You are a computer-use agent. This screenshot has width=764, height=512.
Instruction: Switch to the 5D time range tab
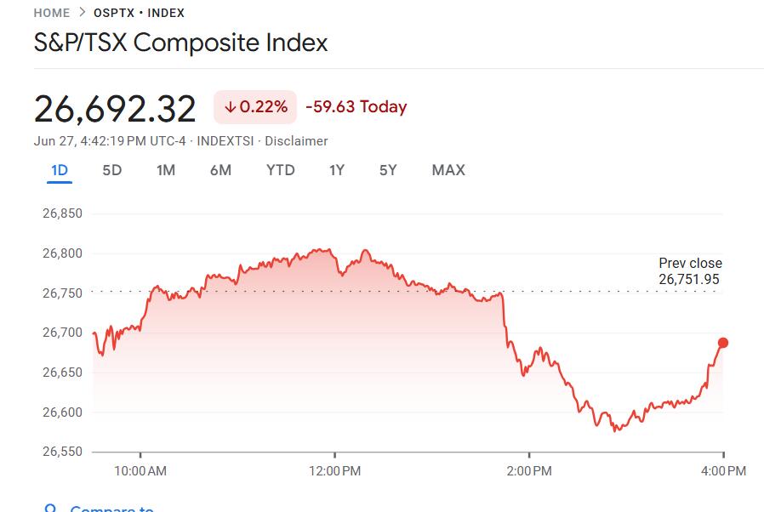click(111, 170)
